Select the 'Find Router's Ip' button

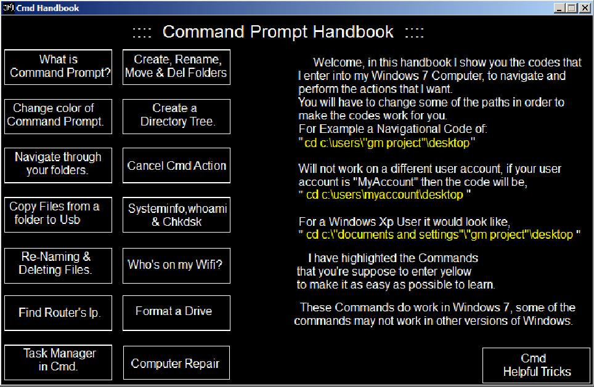pyautogui.click(x=59, y=313)
